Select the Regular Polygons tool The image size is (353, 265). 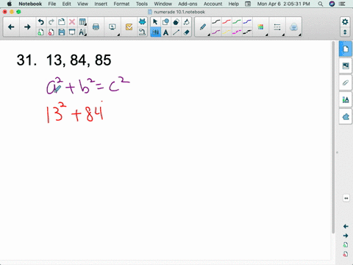(176, 22)
